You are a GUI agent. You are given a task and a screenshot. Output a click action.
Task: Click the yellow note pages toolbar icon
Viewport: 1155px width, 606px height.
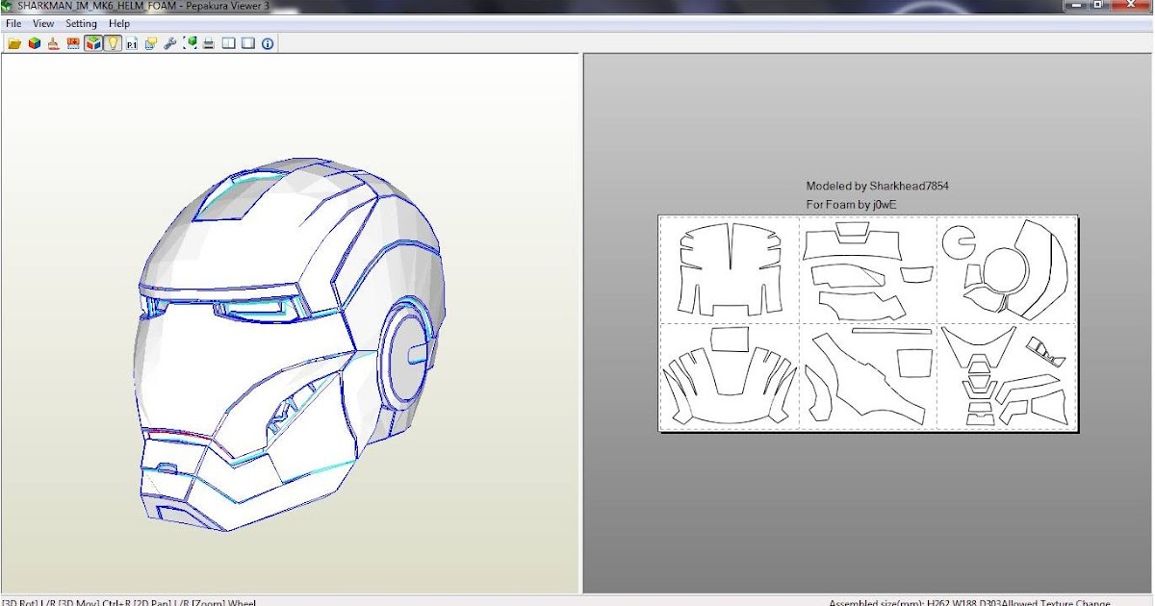coord(151,43)
